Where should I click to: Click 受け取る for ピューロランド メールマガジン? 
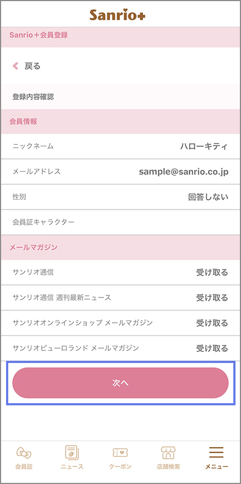(x=212, y=348)
